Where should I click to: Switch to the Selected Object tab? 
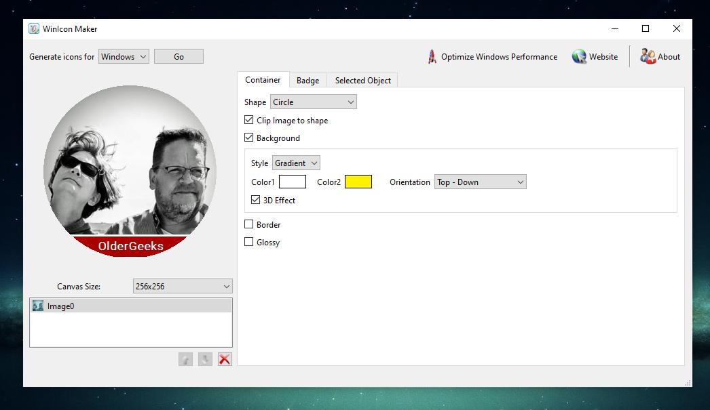click(362, 81)
